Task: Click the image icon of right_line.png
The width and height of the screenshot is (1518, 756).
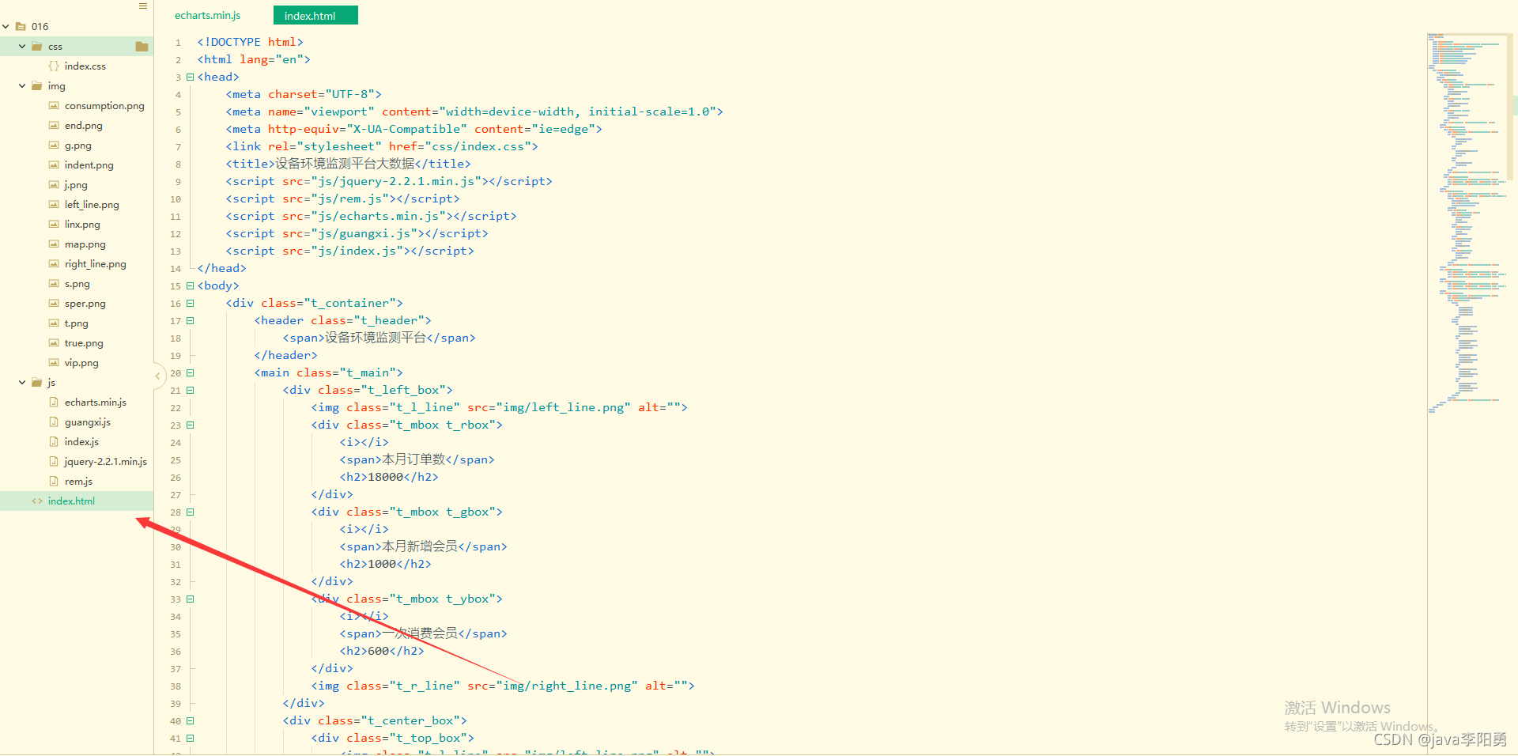Action: point(54,263)
